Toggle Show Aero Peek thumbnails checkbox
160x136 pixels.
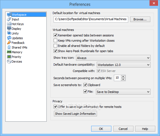pos(55,51)
